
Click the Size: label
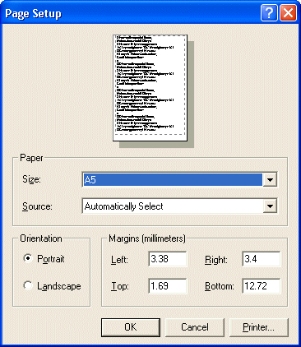point(31,179)
